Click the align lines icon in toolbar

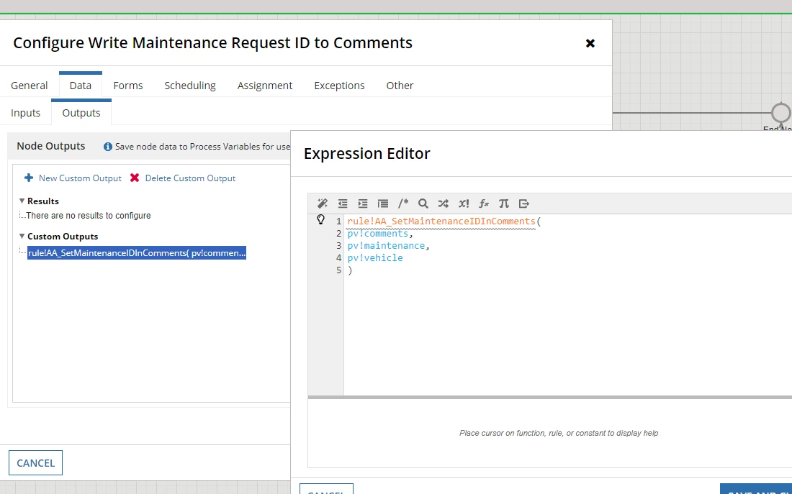[x=383, y=203]
